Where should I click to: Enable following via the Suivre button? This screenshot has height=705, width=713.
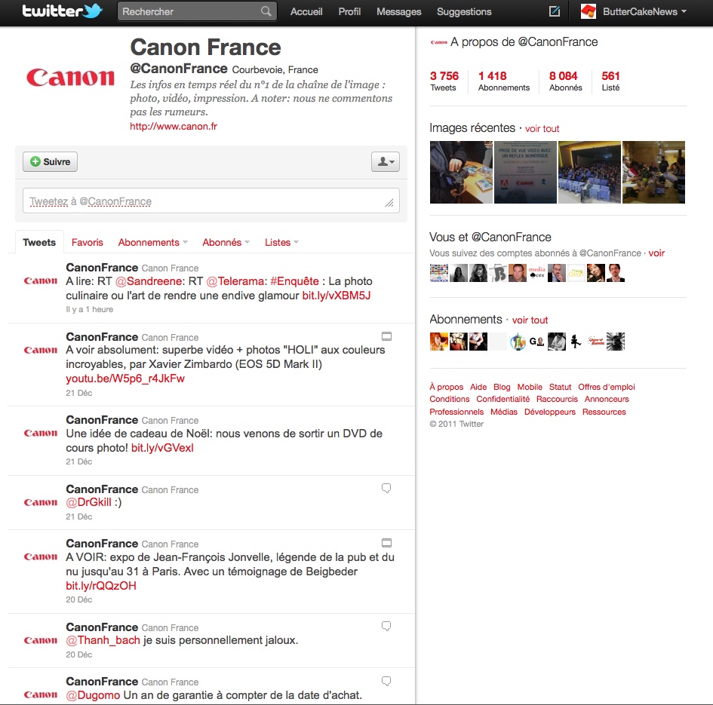[50, 161]
